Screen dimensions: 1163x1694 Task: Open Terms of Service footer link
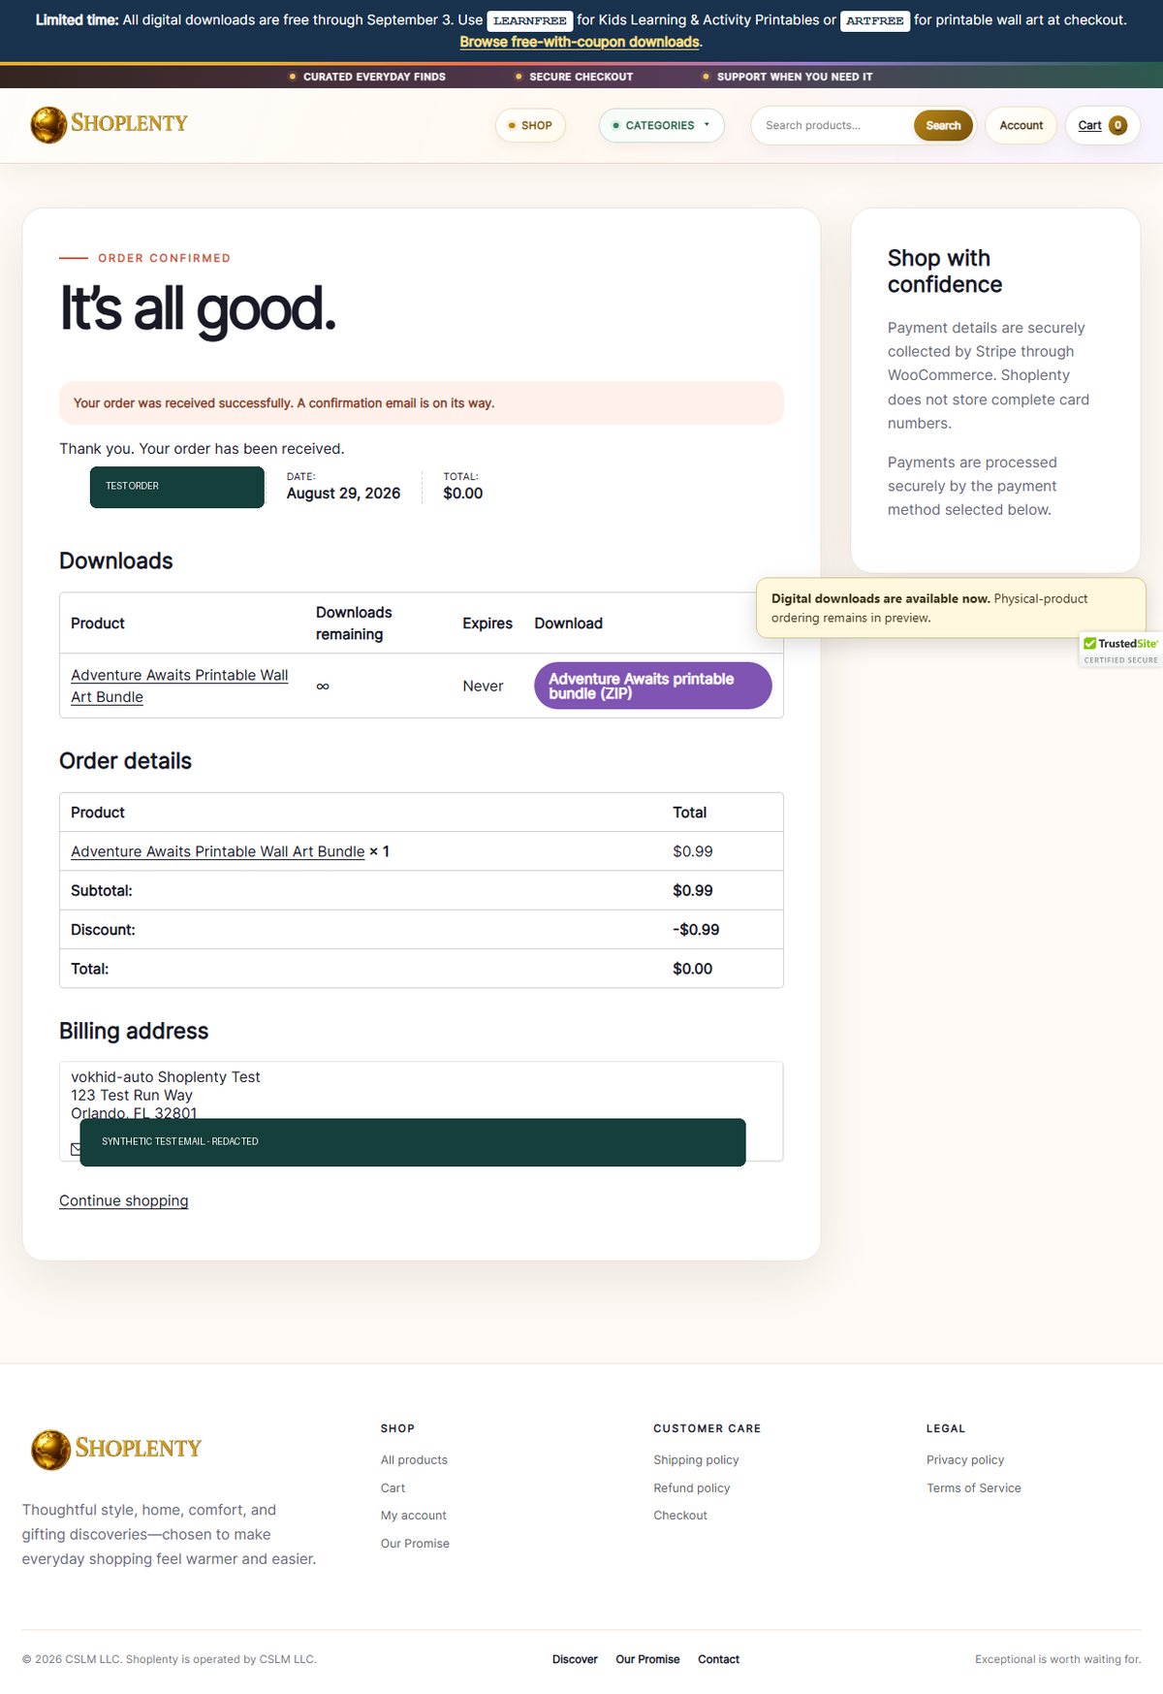[x=974, y=1488]
